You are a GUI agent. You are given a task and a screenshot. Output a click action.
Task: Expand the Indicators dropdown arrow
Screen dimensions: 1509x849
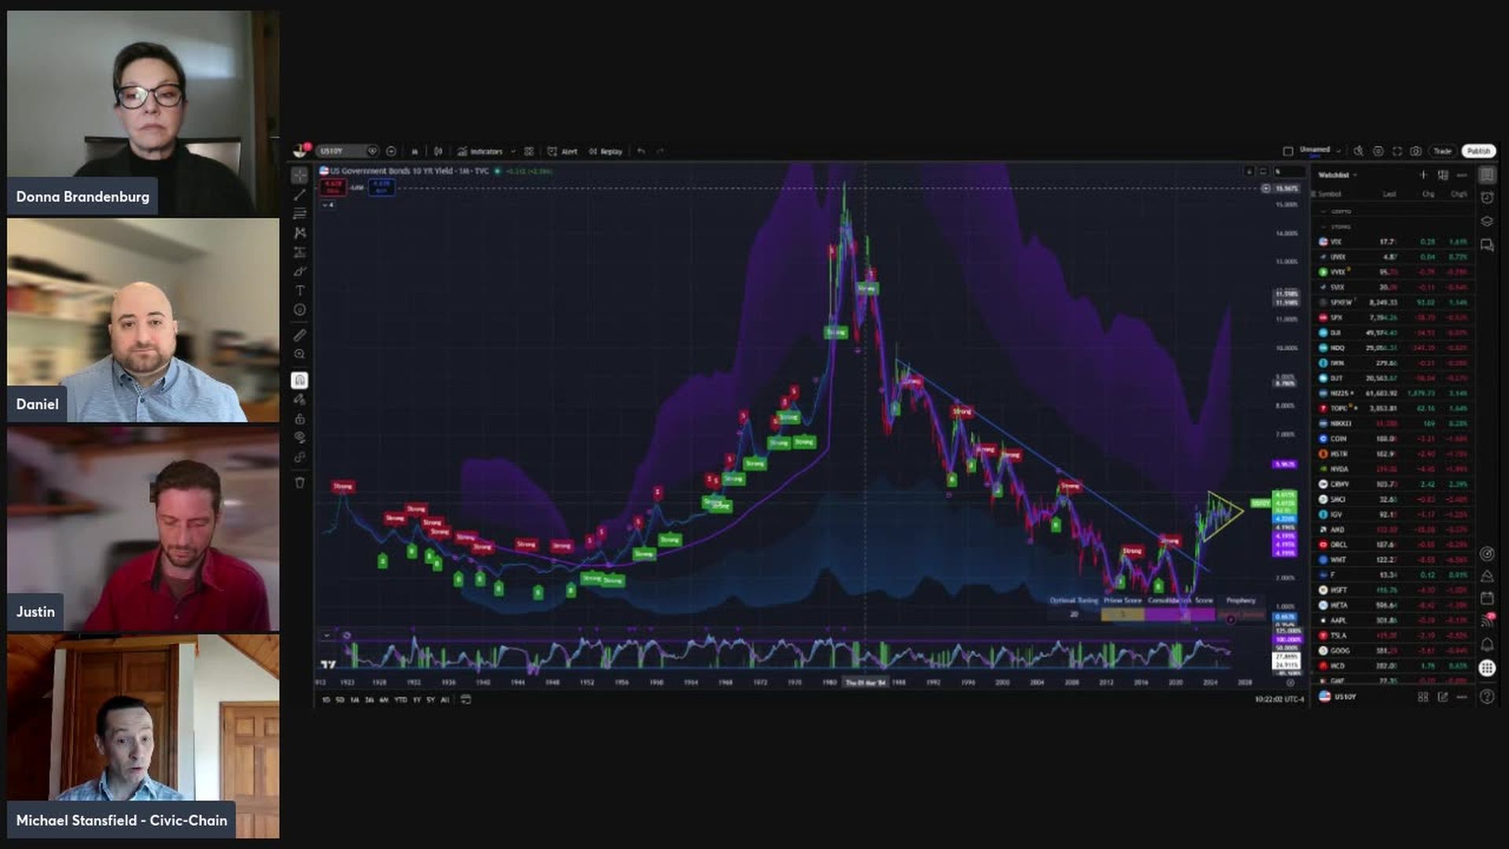[513, 151]
